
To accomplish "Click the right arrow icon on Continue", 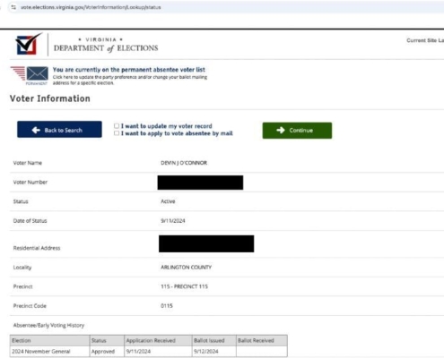I will pyautogui.click(x=281, y=130).
